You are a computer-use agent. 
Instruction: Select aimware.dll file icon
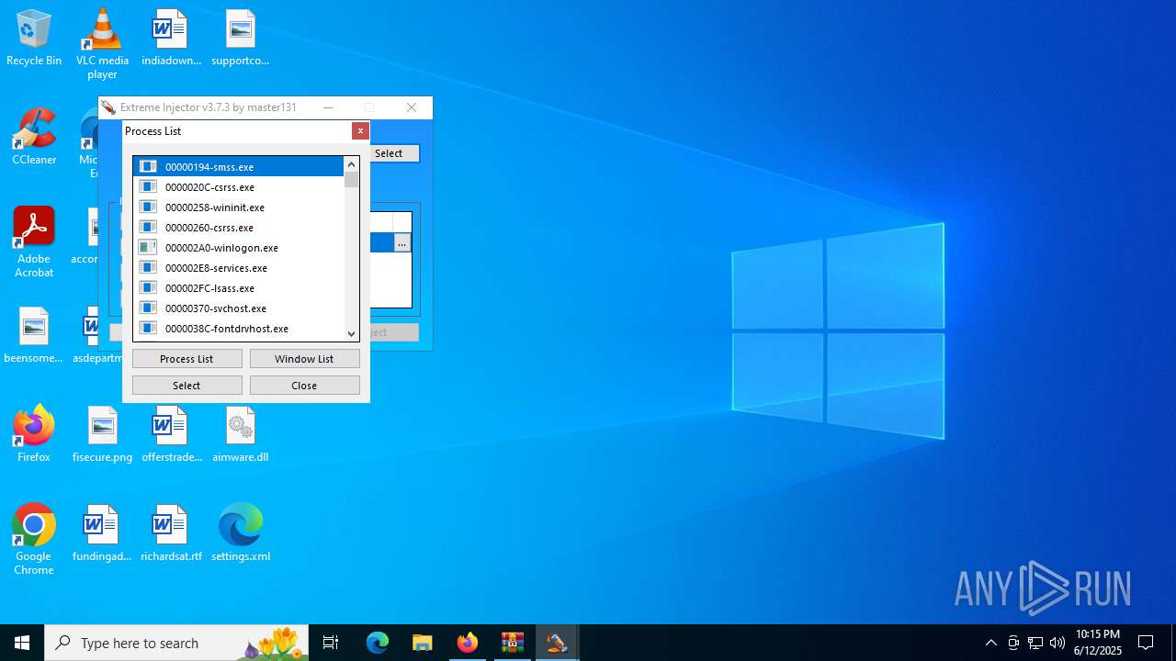tap(240, 434)
